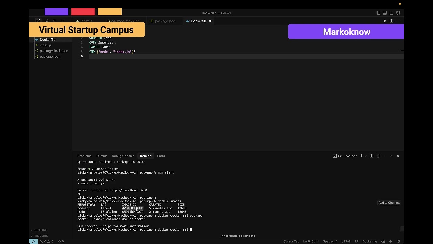Change the UTF-8 encoding in the status bar
Screen dimensions: 433x244
click(346, 241)
